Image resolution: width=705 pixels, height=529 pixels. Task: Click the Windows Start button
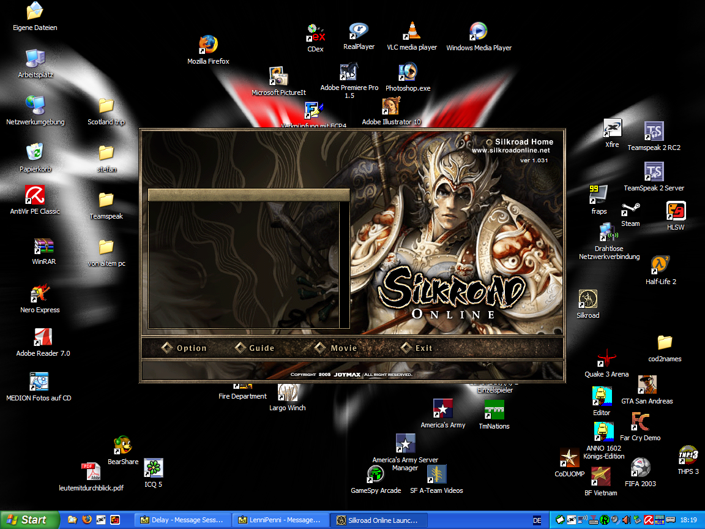29,520
